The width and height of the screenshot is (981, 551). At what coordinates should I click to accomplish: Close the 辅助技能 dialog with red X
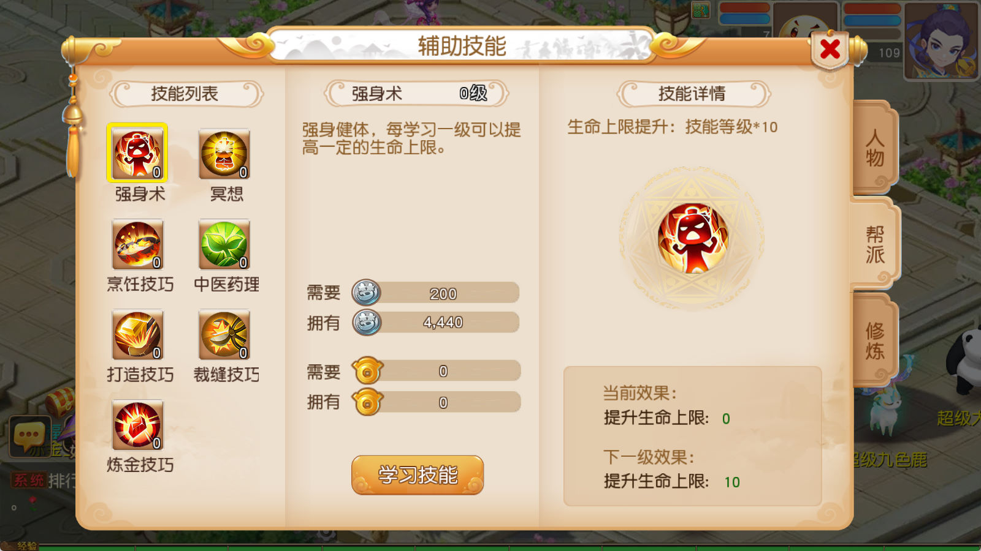(830, 49)
